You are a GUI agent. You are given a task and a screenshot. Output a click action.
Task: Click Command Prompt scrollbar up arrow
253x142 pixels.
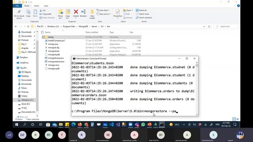[197, 62]
